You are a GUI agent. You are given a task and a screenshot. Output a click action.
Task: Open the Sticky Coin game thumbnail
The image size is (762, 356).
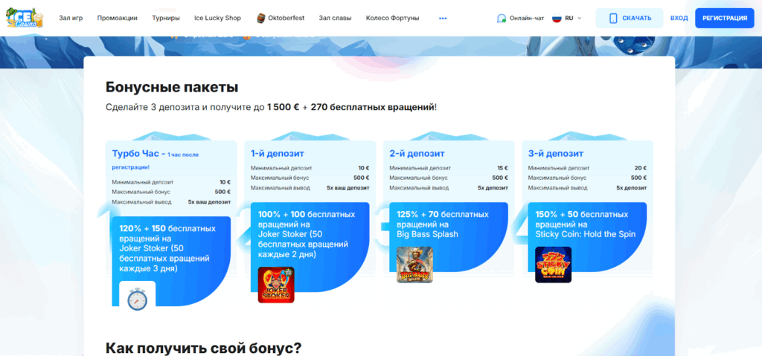click(x=553, y=265)
